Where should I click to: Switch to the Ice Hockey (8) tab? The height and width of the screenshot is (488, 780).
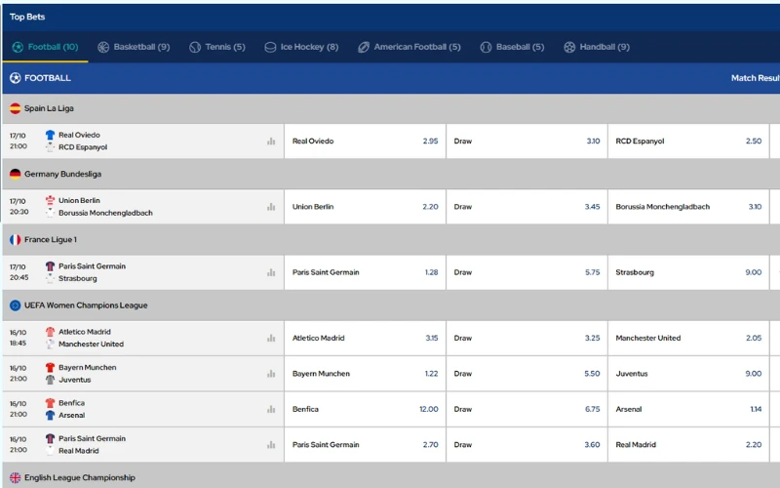[x=301, y=47]
